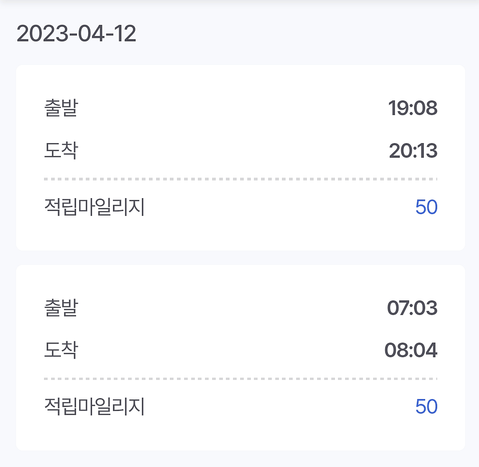
Task: Select the 20:13 arrival time
Action: (x=414, y=150)
